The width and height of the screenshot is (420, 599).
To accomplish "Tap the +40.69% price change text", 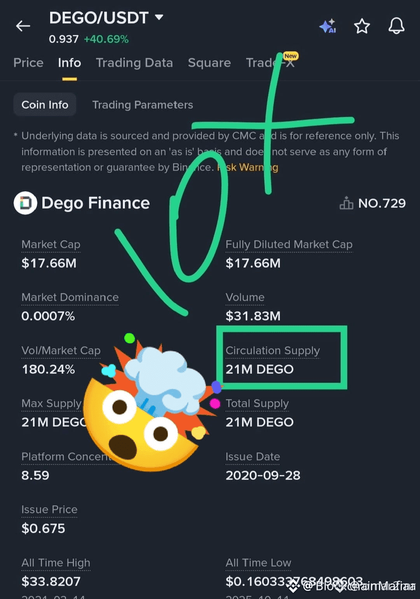I will (x=107, y=39).
